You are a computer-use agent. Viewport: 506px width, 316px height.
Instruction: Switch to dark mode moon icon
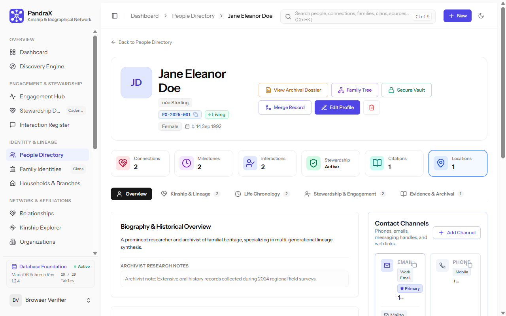click(481, 16)
